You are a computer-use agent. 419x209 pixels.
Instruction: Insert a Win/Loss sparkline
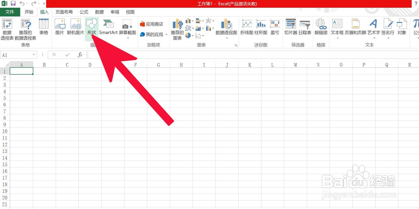tap(275, 27)
